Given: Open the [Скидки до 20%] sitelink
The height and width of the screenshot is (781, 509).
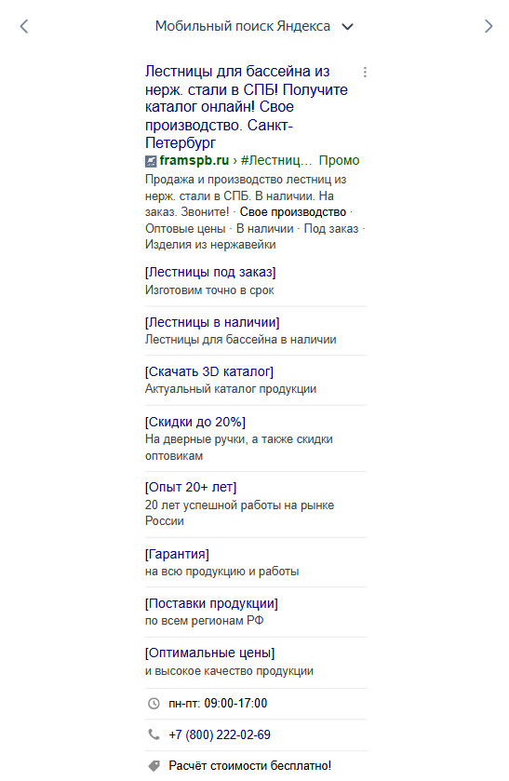Looking at the screenshot, I should pos(195,422).
